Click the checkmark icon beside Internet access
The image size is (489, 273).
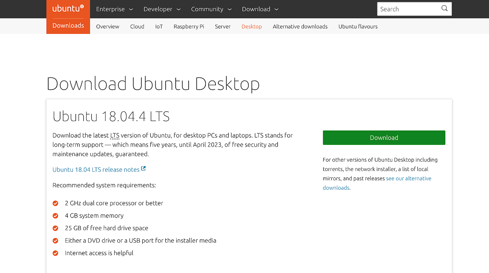point(56,253)
